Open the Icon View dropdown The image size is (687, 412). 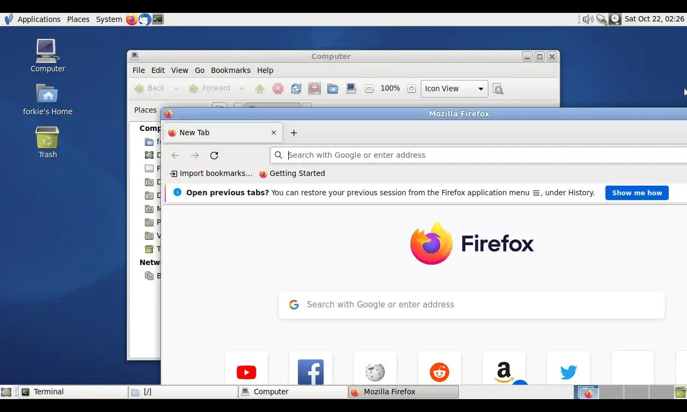tap(454, 89)
